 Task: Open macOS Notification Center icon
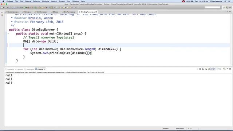pyautogui.click(x=229, y=1)
